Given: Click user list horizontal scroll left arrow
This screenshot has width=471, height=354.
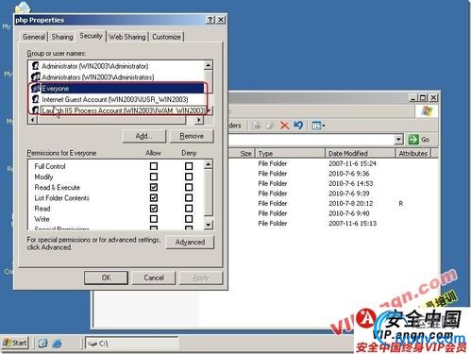Looking at the screenshot, I should pos(33,120).
